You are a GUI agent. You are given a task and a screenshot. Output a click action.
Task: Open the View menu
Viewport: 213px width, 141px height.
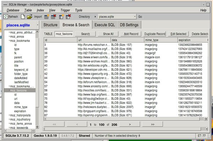[52, 10]
